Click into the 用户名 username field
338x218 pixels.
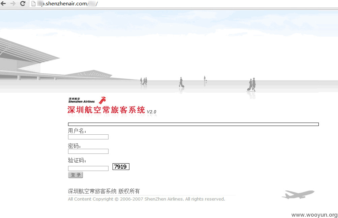(x=88, y=137)
